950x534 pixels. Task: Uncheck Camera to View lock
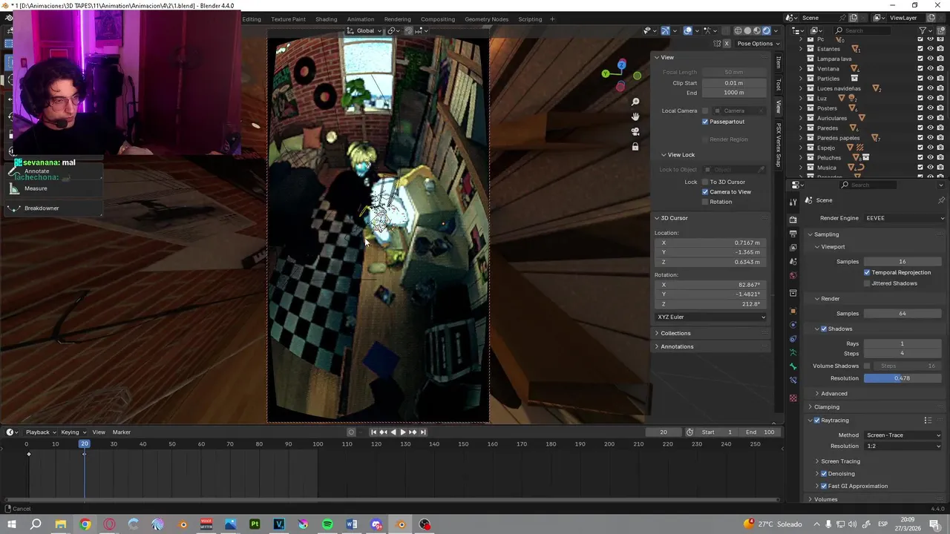point(705,192)
